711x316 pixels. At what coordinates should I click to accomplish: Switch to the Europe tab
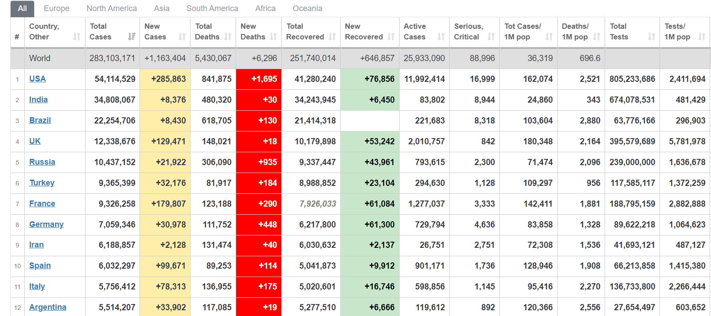(57, 8)
